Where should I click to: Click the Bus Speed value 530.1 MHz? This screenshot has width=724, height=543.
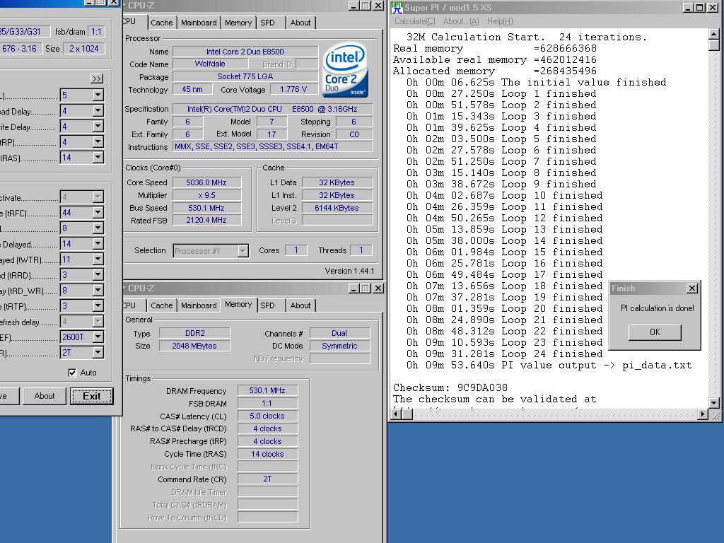click(x=206, y=208)
